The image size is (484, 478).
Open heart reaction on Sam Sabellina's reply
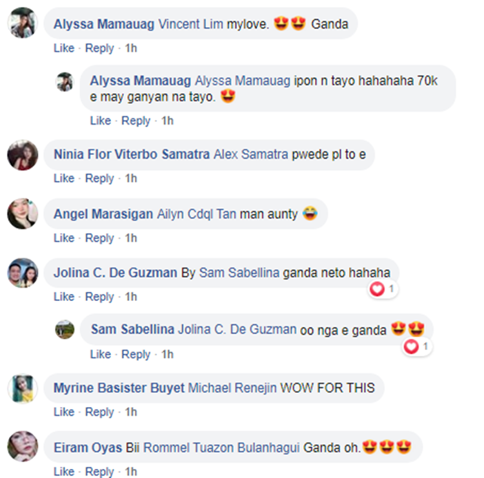point(417,346)
